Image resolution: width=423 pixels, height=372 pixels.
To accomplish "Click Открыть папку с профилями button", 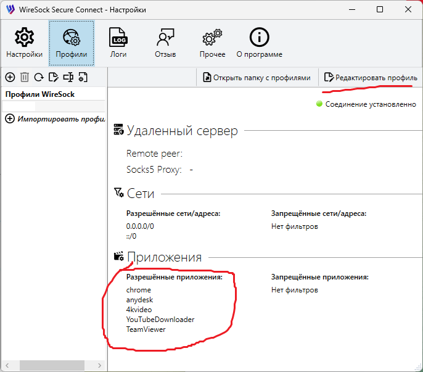I will tap(257, 78).
